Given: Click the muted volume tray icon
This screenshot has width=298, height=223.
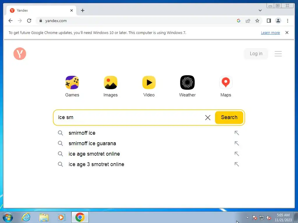Looking at the screenshot, I should [x=269, y=217].
